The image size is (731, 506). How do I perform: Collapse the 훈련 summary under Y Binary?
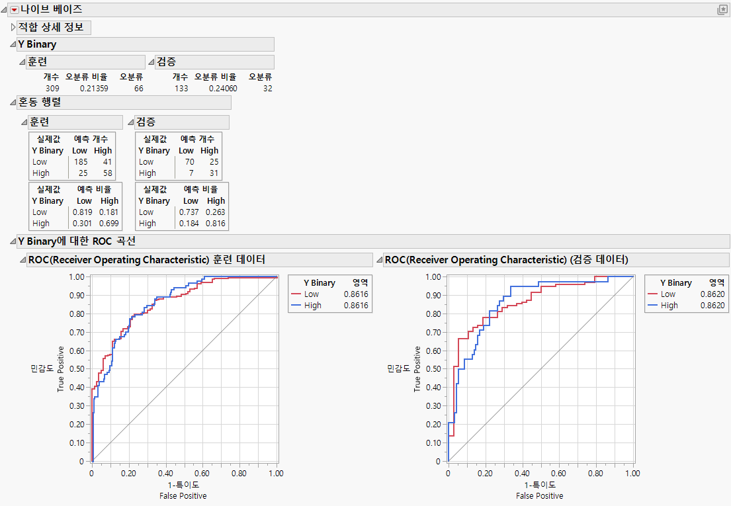tap(23, 62)
